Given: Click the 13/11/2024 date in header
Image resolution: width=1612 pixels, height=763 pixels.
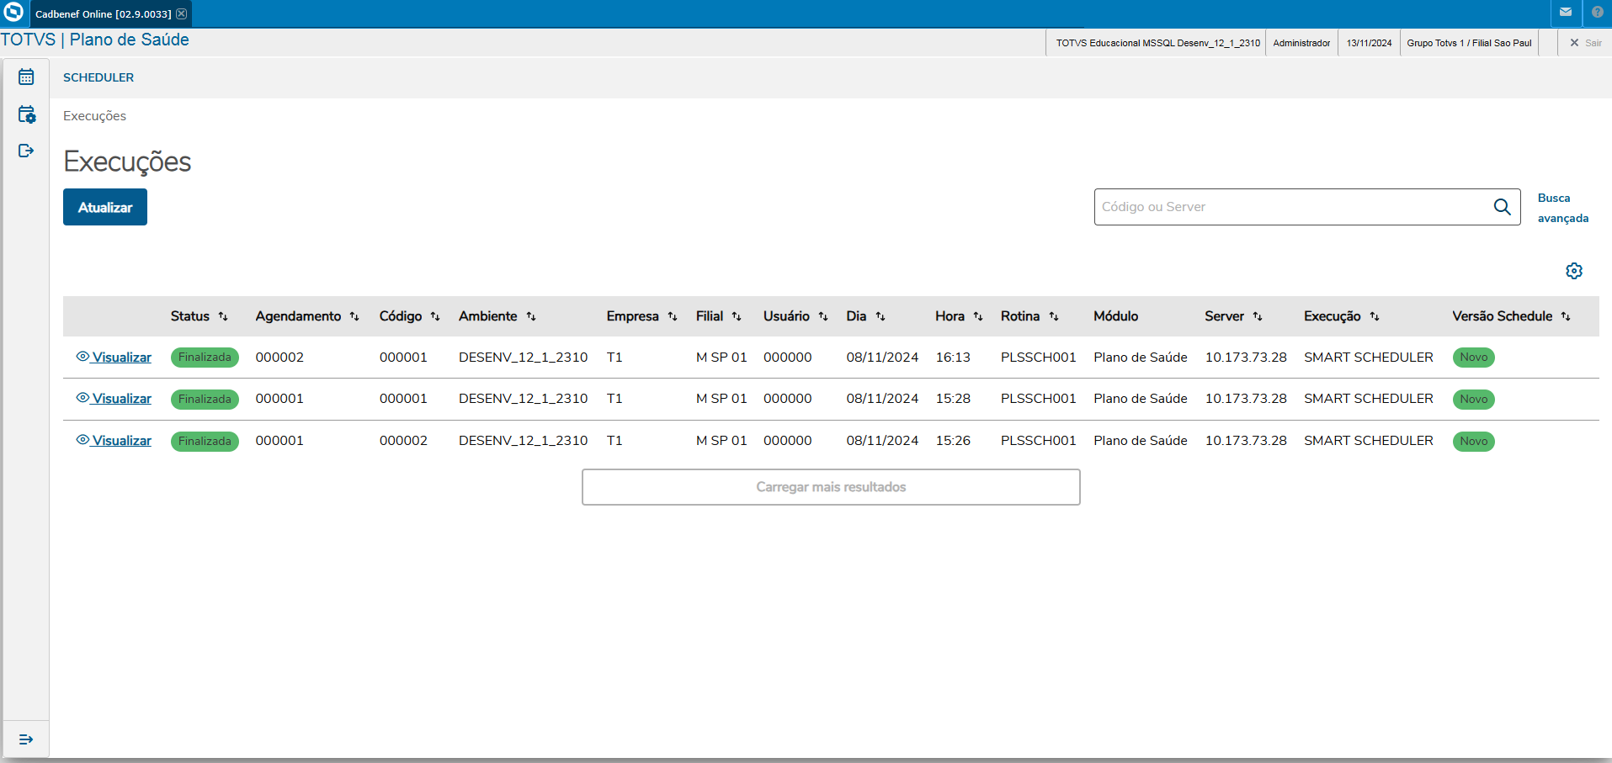Looking at the screenshot, I should (x=1369, y=43).
